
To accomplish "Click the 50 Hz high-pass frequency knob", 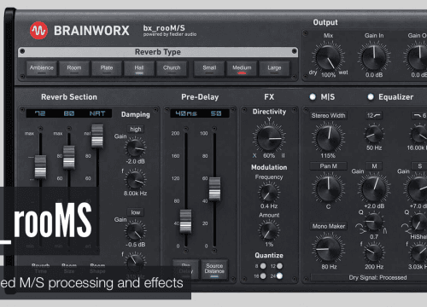I will (x=374, y=135).
